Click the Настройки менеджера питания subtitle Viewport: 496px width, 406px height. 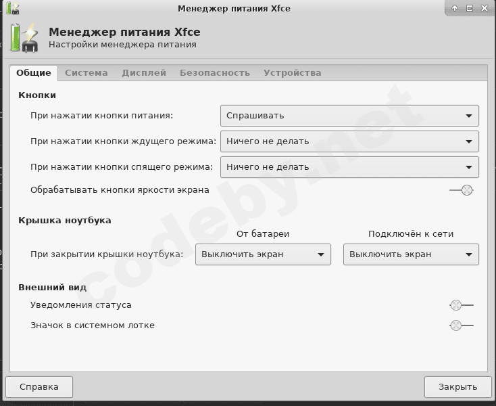click(122, 45)
